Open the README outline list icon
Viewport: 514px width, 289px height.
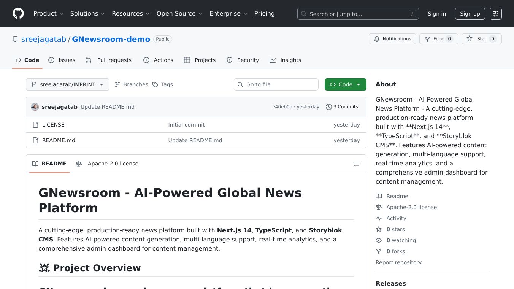[x=356, y=164]
